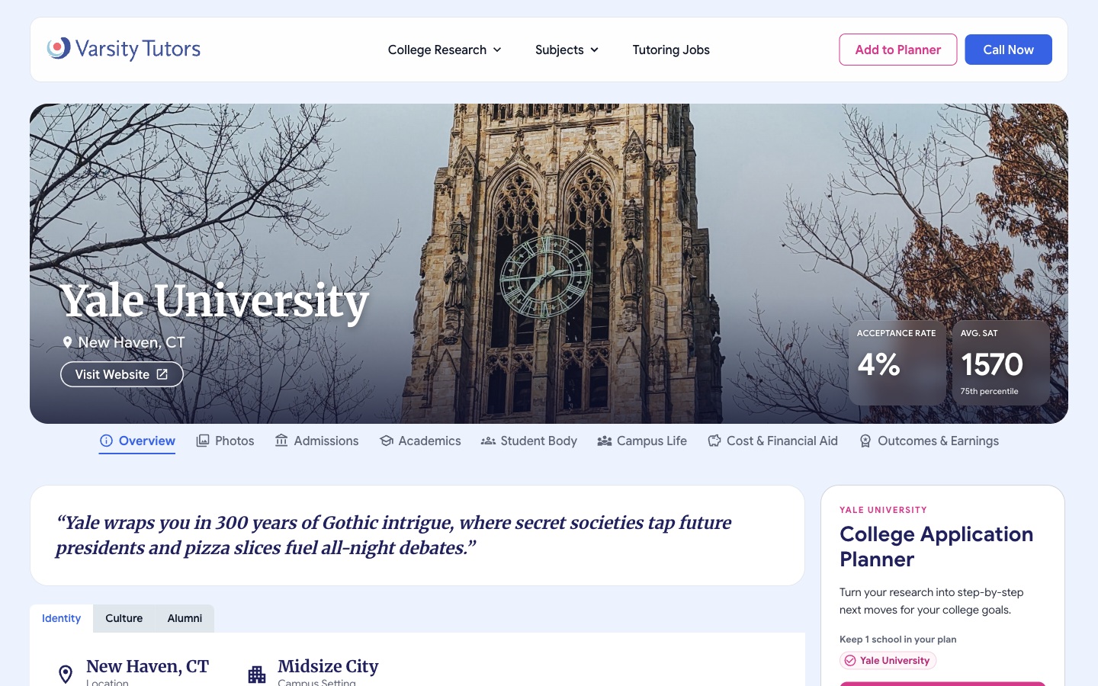Click the map pin beside New Haven, CT in banner
The width and height of the screenshot is (1098, 686).
point(67,343)
